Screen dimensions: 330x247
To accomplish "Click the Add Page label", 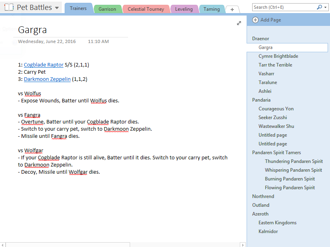I will pos(271,20).
